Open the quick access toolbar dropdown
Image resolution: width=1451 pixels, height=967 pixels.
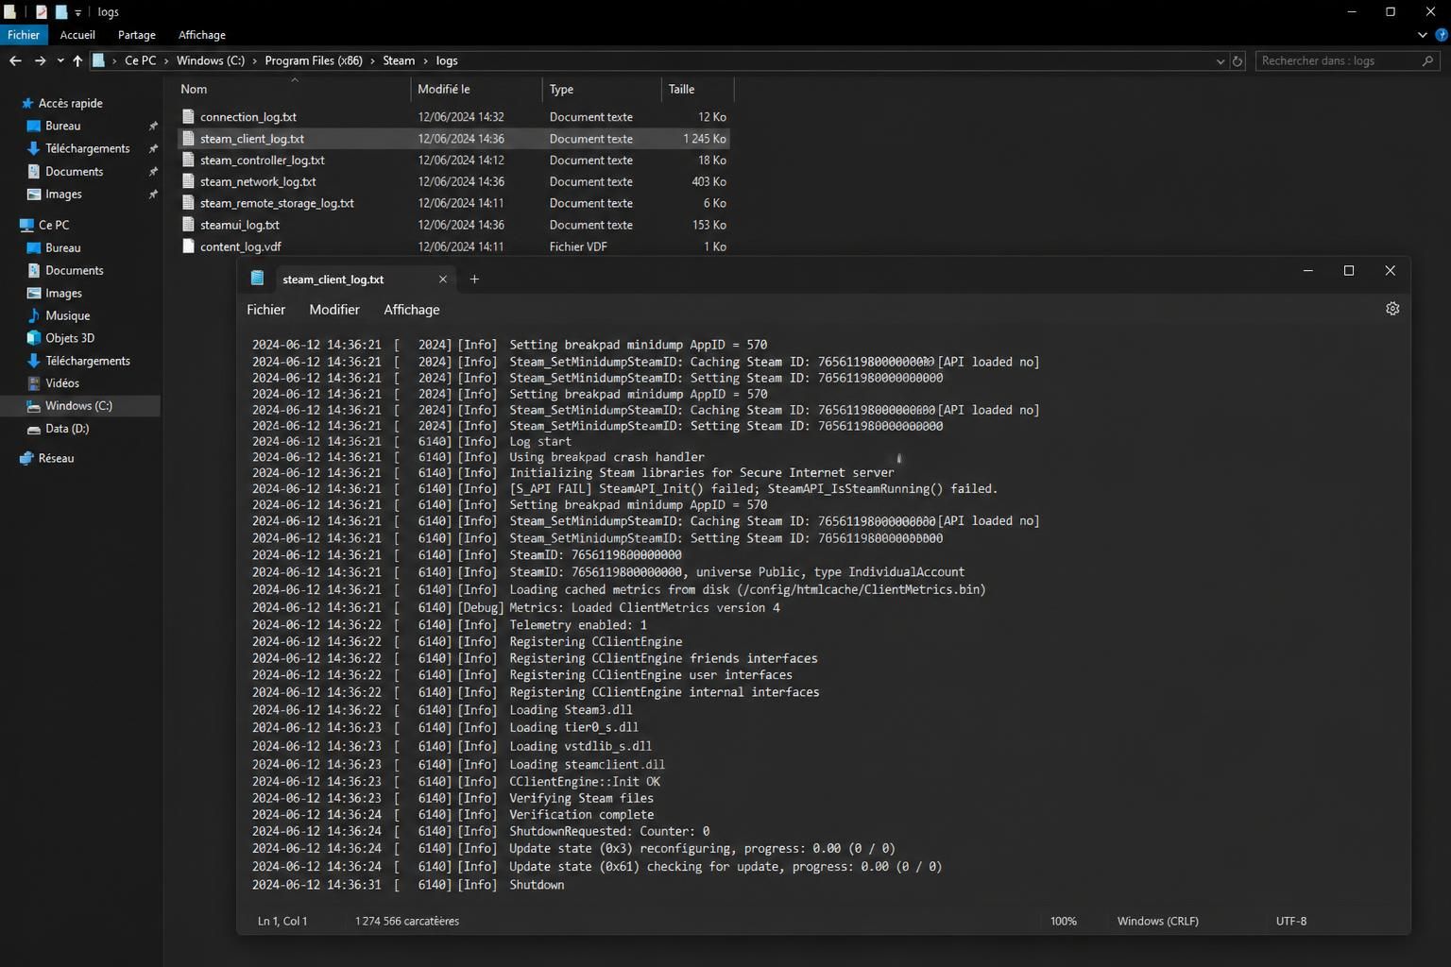click(78, 12)
